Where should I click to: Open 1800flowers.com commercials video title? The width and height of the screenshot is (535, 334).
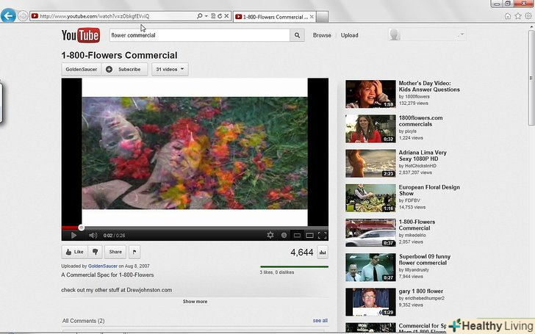[420, 121]
